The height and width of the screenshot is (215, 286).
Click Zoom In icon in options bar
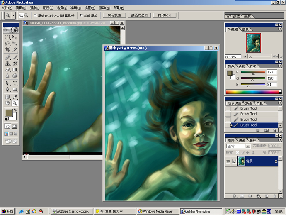(x=21, y=15)
